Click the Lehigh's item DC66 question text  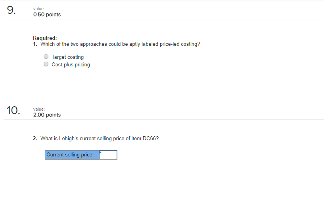point(100,139)
